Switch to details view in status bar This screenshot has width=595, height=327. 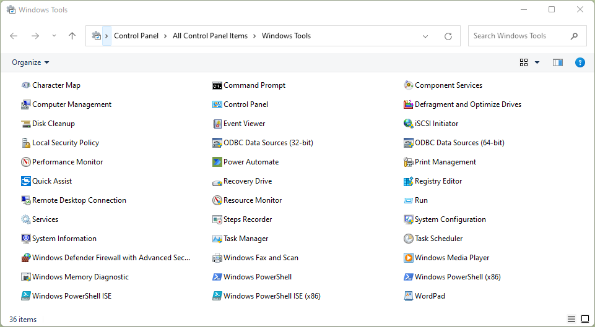click(571, 320)
